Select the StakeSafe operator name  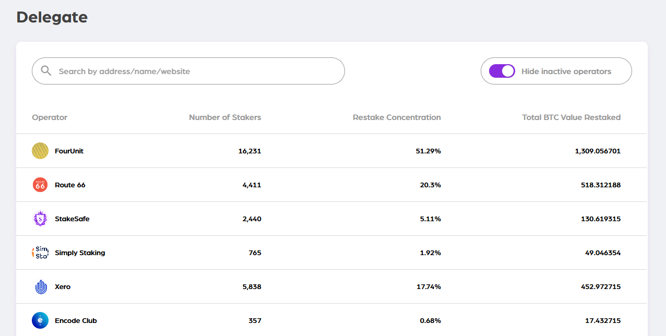(x=72, y=219)
